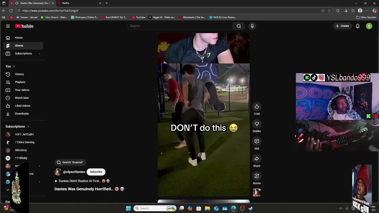Open Stream – Aircast bookmark
The image size is (379, 213).
pos(27,17)
